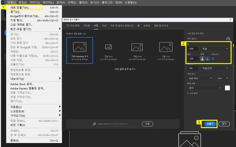Expand 스크립트 submenu
Screen dimensions: 236x147
coord(60,111)
